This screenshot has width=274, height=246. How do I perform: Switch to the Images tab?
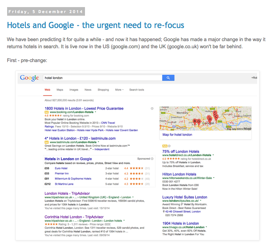74,90
